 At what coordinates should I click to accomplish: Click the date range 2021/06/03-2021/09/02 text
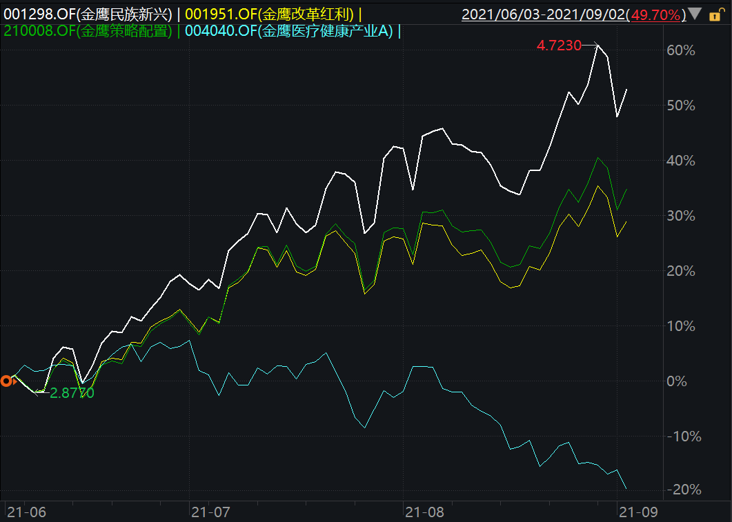(x=544, y=14)
